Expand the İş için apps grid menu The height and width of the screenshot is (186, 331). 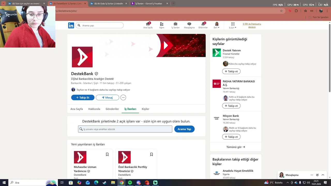(x=233, y=25)
